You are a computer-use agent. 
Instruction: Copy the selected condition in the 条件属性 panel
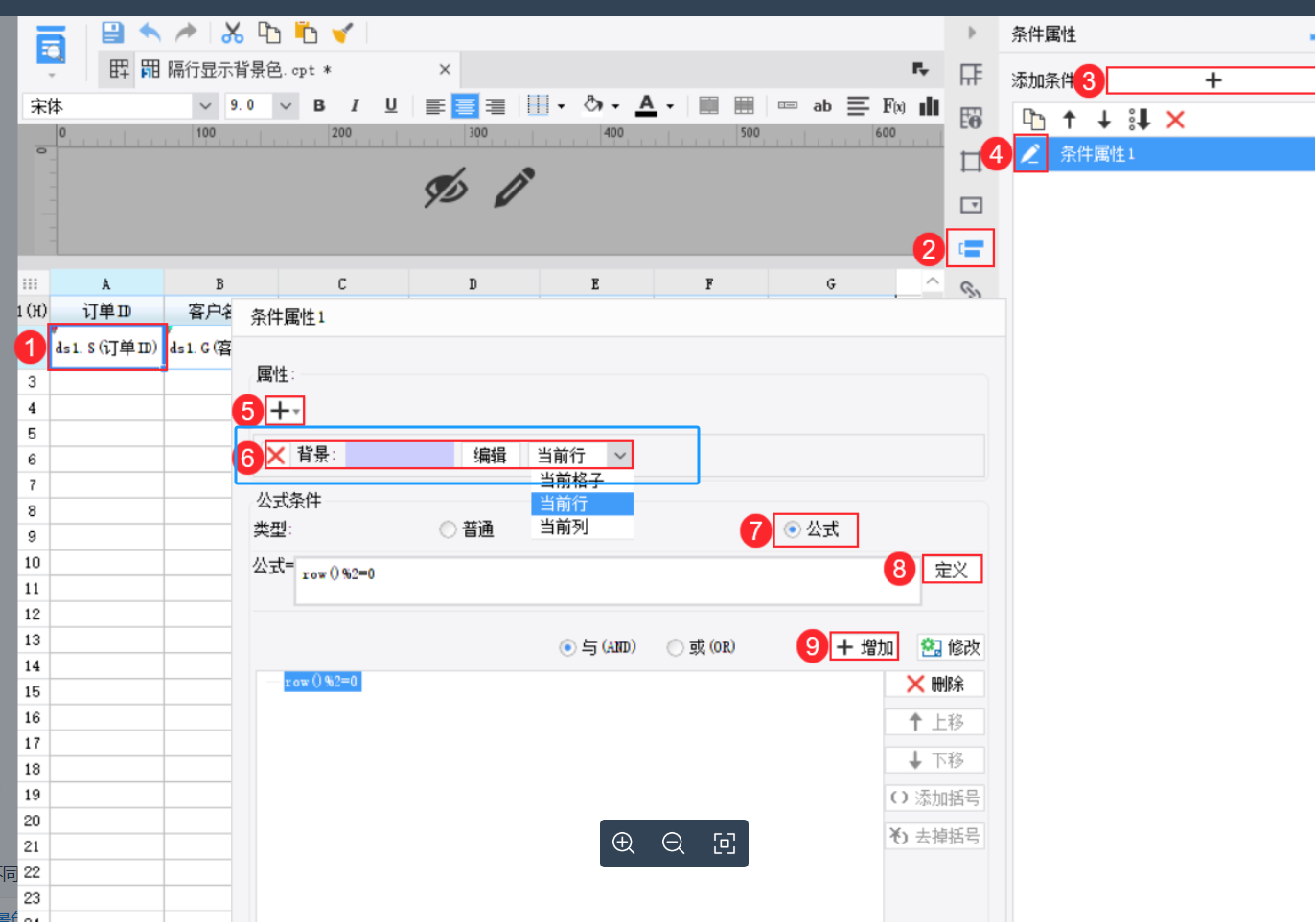[1033, 120]
